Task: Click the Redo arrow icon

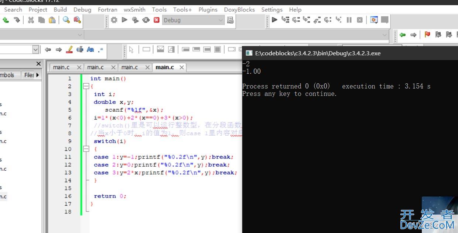Action: pyautogui.click(x=17, y=20)
